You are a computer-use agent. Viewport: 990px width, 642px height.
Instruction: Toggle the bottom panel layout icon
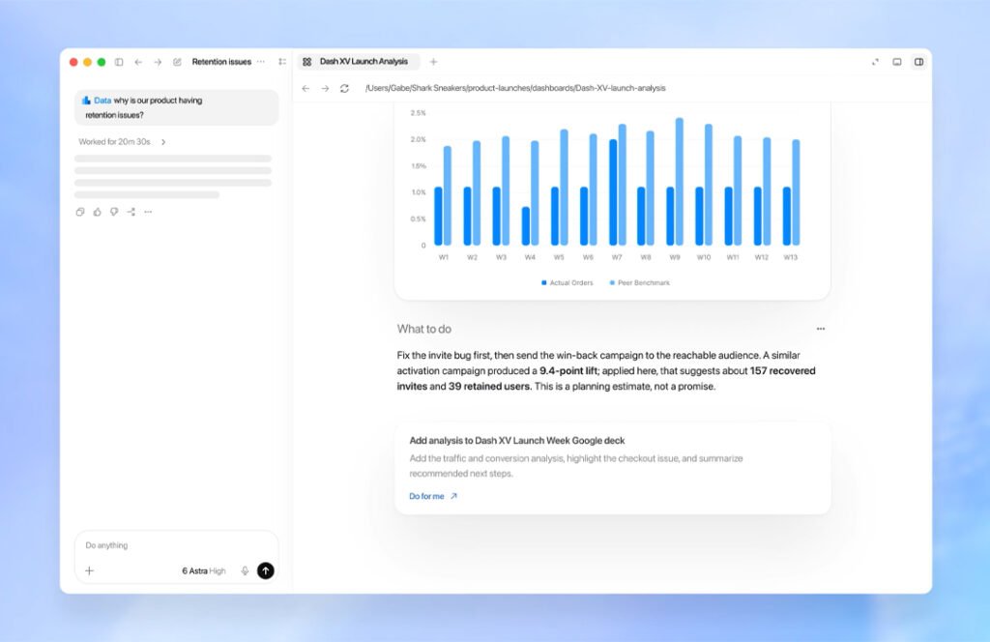tap(897, 62)
